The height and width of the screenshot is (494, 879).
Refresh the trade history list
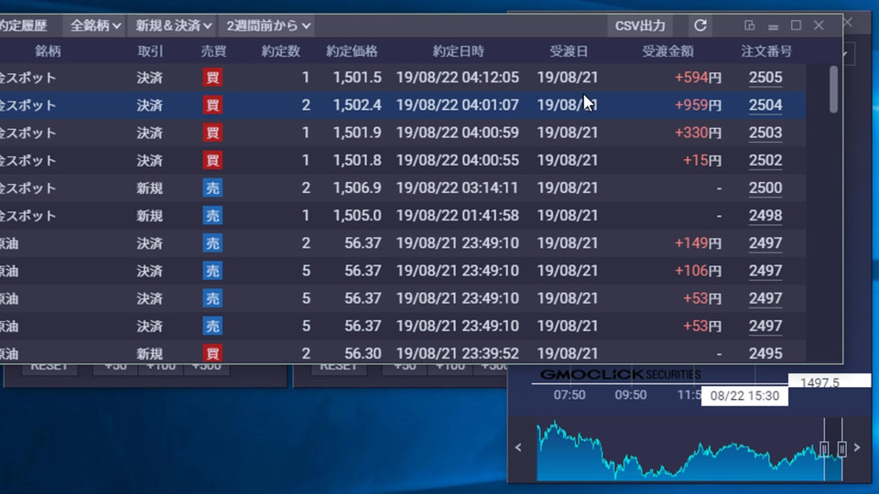pos(700,26)
